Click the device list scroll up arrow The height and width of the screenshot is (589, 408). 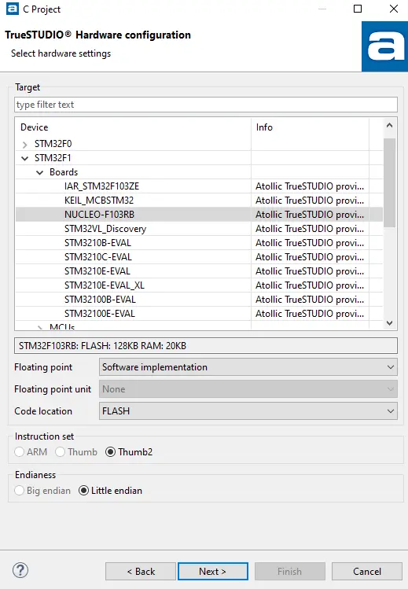coord(390,126)
